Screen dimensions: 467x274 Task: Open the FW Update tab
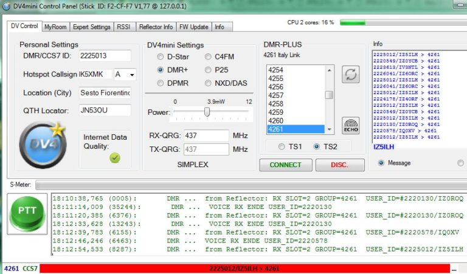coord(193,27)
